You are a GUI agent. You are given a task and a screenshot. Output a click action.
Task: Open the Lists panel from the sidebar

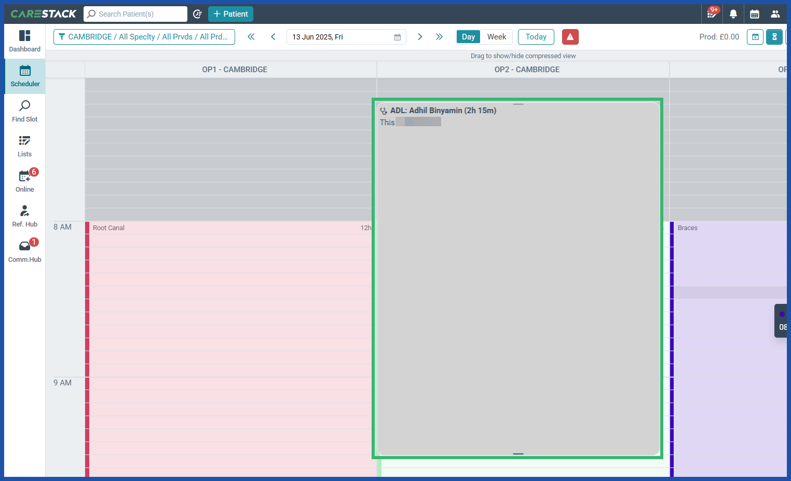pos(24,145)
